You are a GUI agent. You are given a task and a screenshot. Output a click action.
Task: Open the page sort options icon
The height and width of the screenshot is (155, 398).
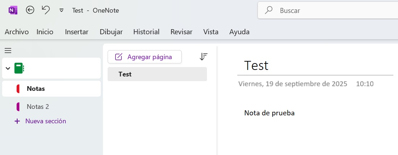coord(204,57)
